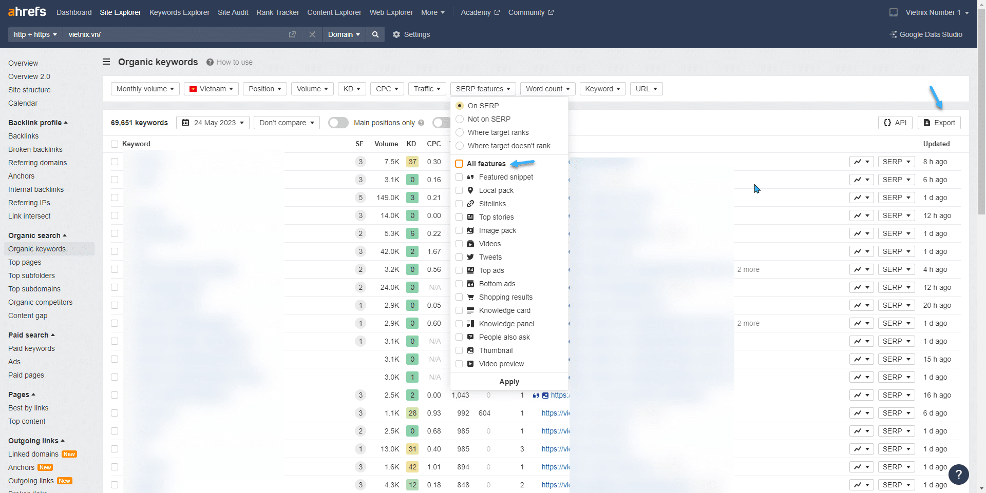Screen dimensions: 986x493
Task: Open the Don't compare dropdown
Action: (x=287, y=123)
